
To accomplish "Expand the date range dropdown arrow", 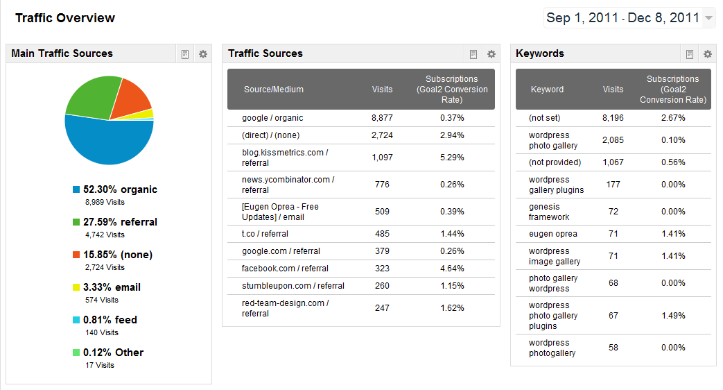I will click(708, 19).
